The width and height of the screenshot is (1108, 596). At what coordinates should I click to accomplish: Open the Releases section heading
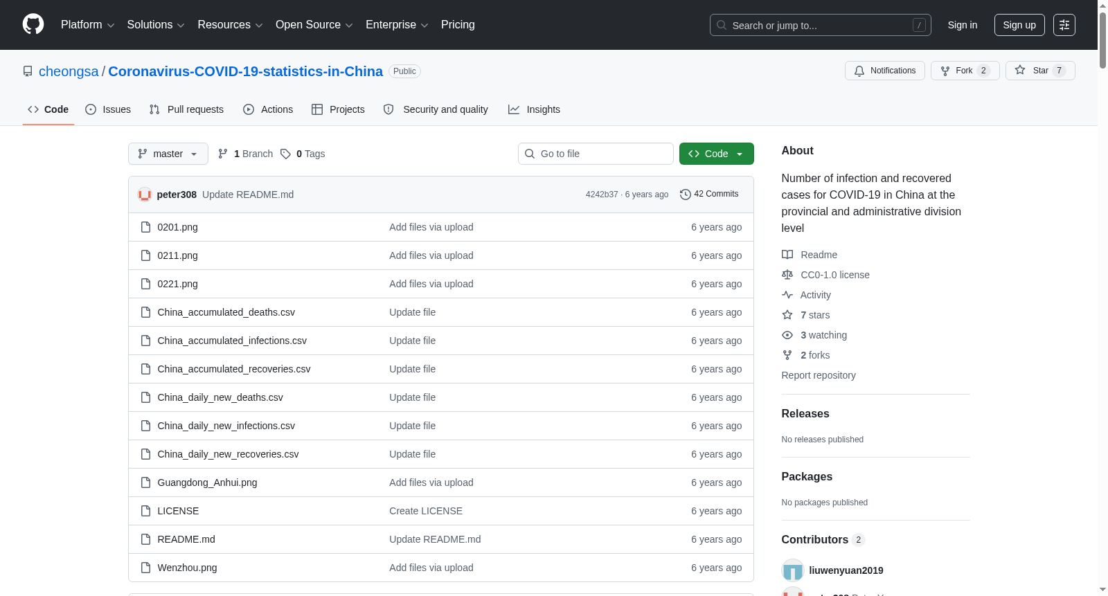pos(805,413)
